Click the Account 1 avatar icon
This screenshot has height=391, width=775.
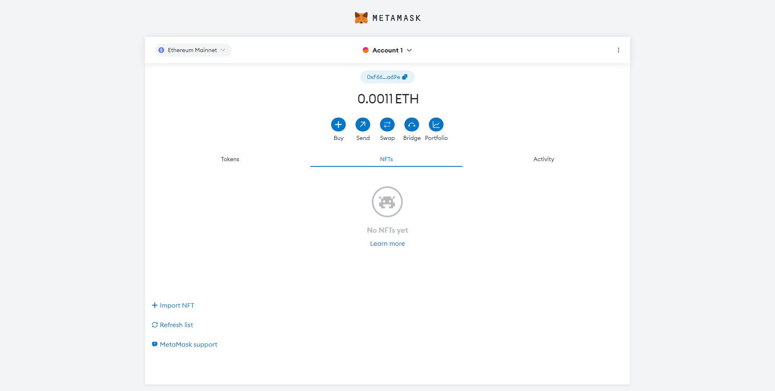pos(366,50)
